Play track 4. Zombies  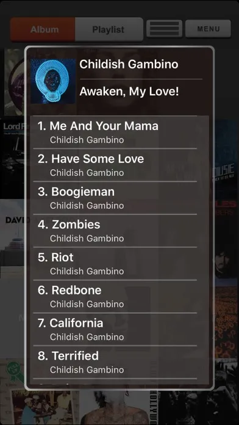click(x=115, y=231)
